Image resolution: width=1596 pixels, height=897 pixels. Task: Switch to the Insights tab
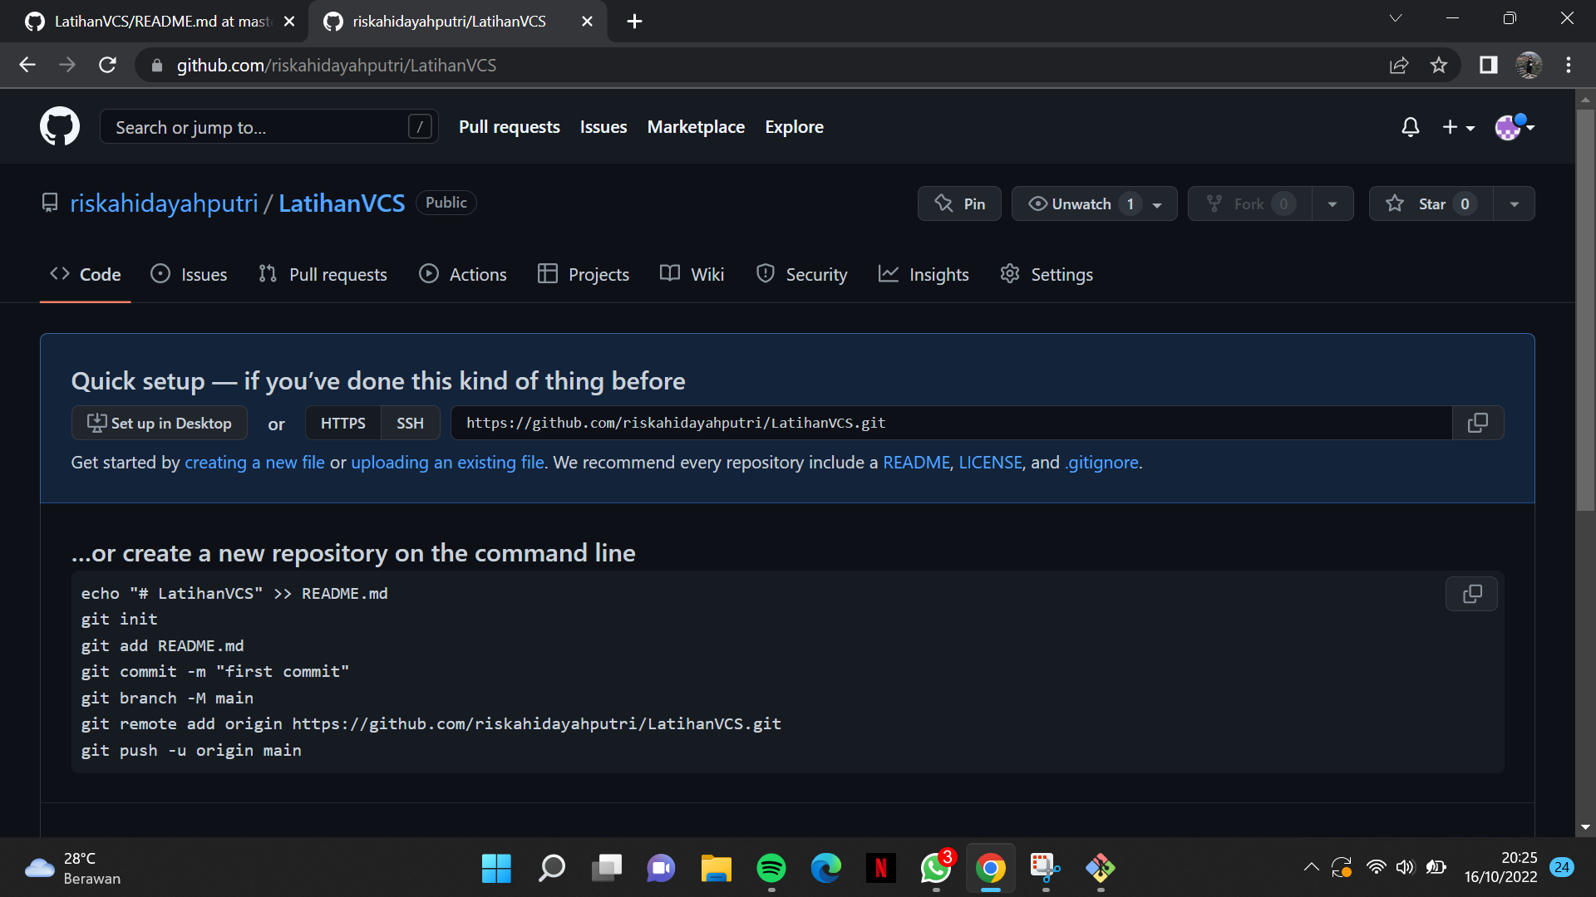coord(924,274)
